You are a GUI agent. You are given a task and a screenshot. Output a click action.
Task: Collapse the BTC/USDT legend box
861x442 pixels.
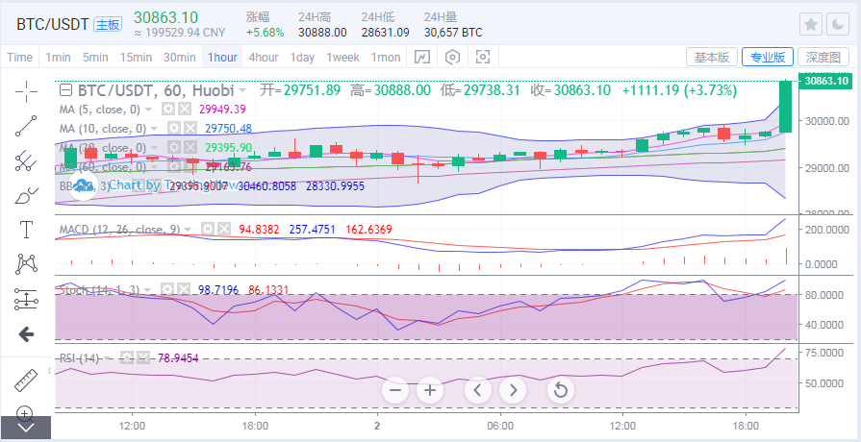click(66, 90)
